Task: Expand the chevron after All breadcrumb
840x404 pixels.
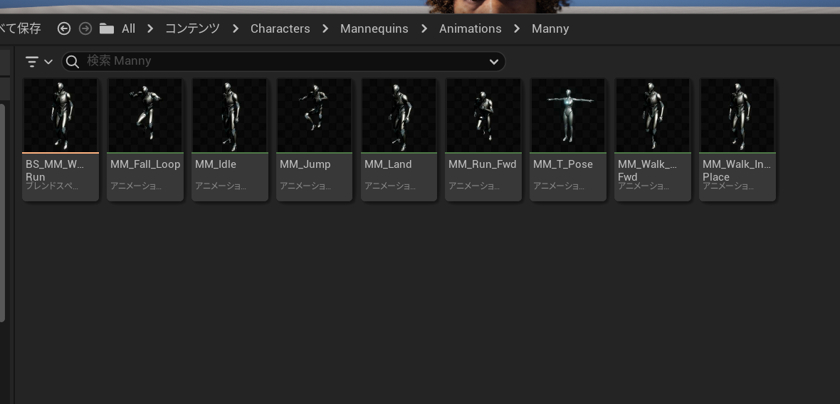Action: 150,28
